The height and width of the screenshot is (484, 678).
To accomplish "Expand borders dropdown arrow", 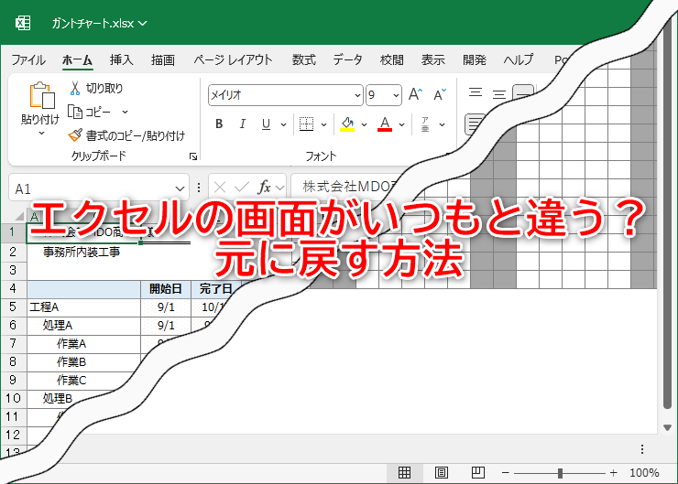I will click(x=323, y=124).
